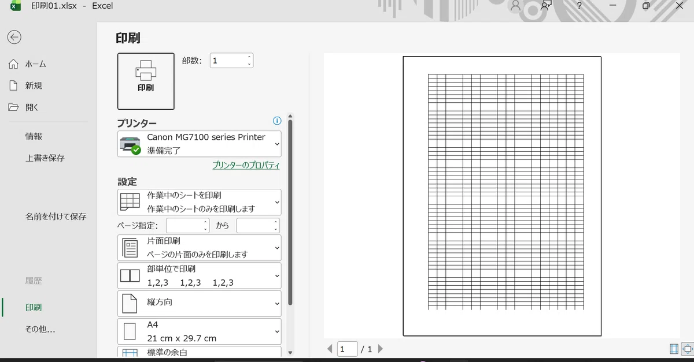Click the ページ指定 start page field
The image size is (694, 362).
tap(188, 226)
